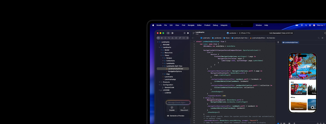326x124 pixels.
Task: Click No Selection in breadcrumb bar
Action: pyautogui.click(x=271, y=38)
